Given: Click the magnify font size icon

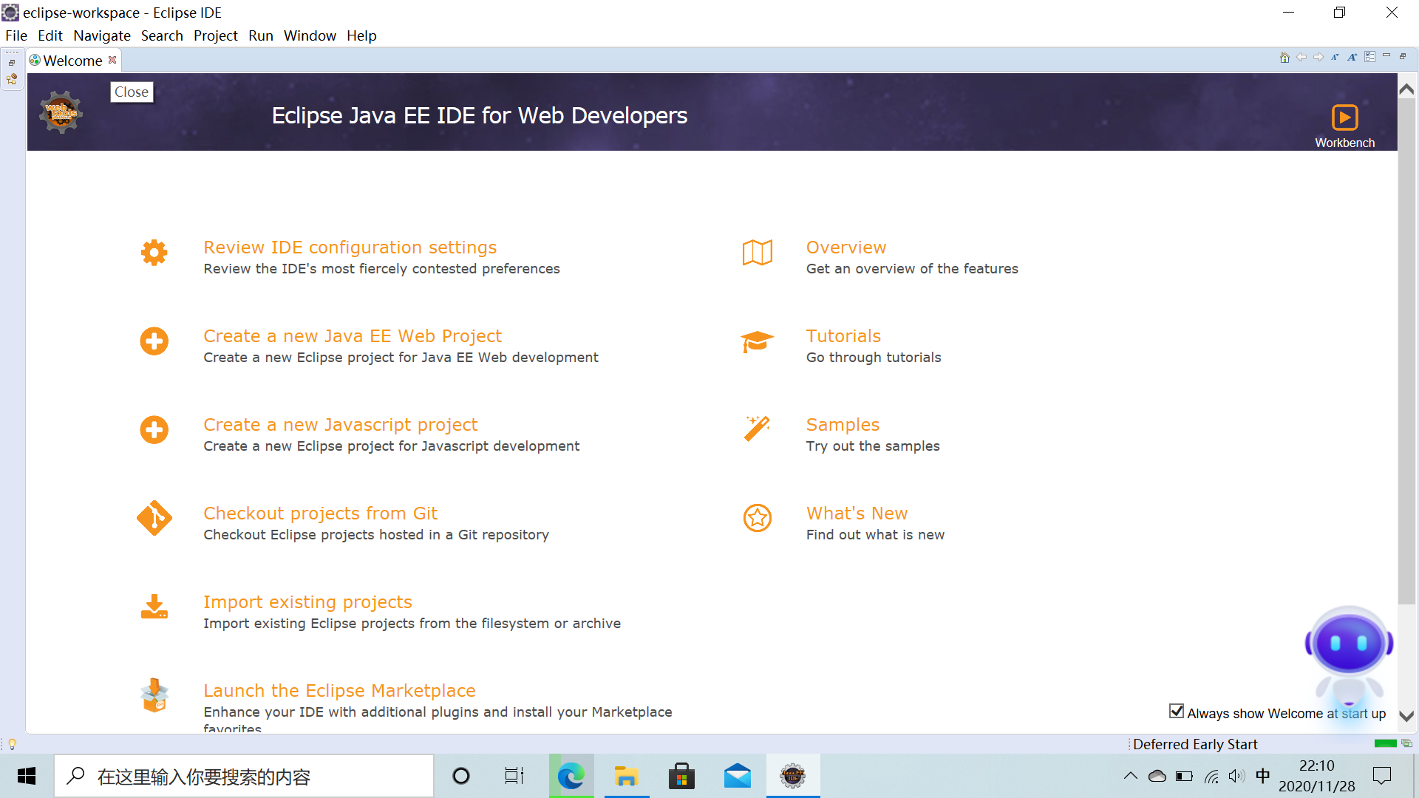Looking at the screenshot, I should tap(1352, 58).
